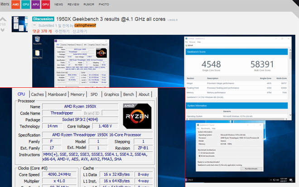The image size is (299, 187).
Task: Open the PHOTO filter link
Action: coord(104,5)
